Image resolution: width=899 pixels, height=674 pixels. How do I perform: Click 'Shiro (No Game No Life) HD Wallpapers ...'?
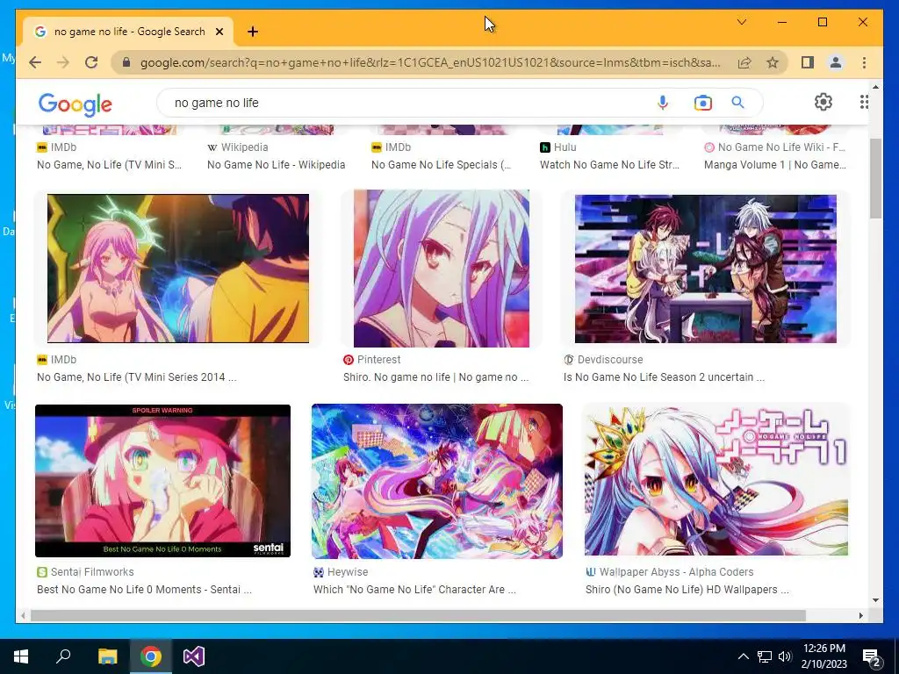(x=687, y=589)
